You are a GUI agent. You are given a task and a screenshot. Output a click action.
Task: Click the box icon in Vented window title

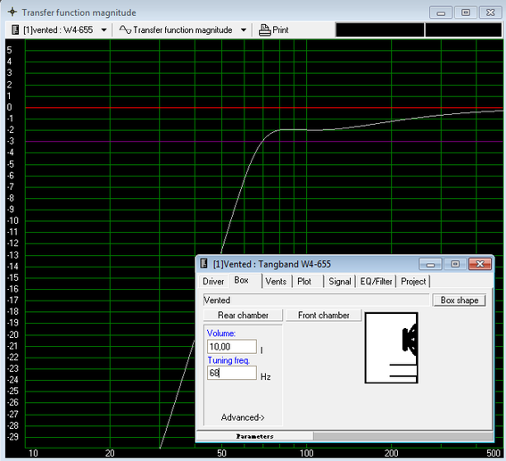[x=203, y=263]
